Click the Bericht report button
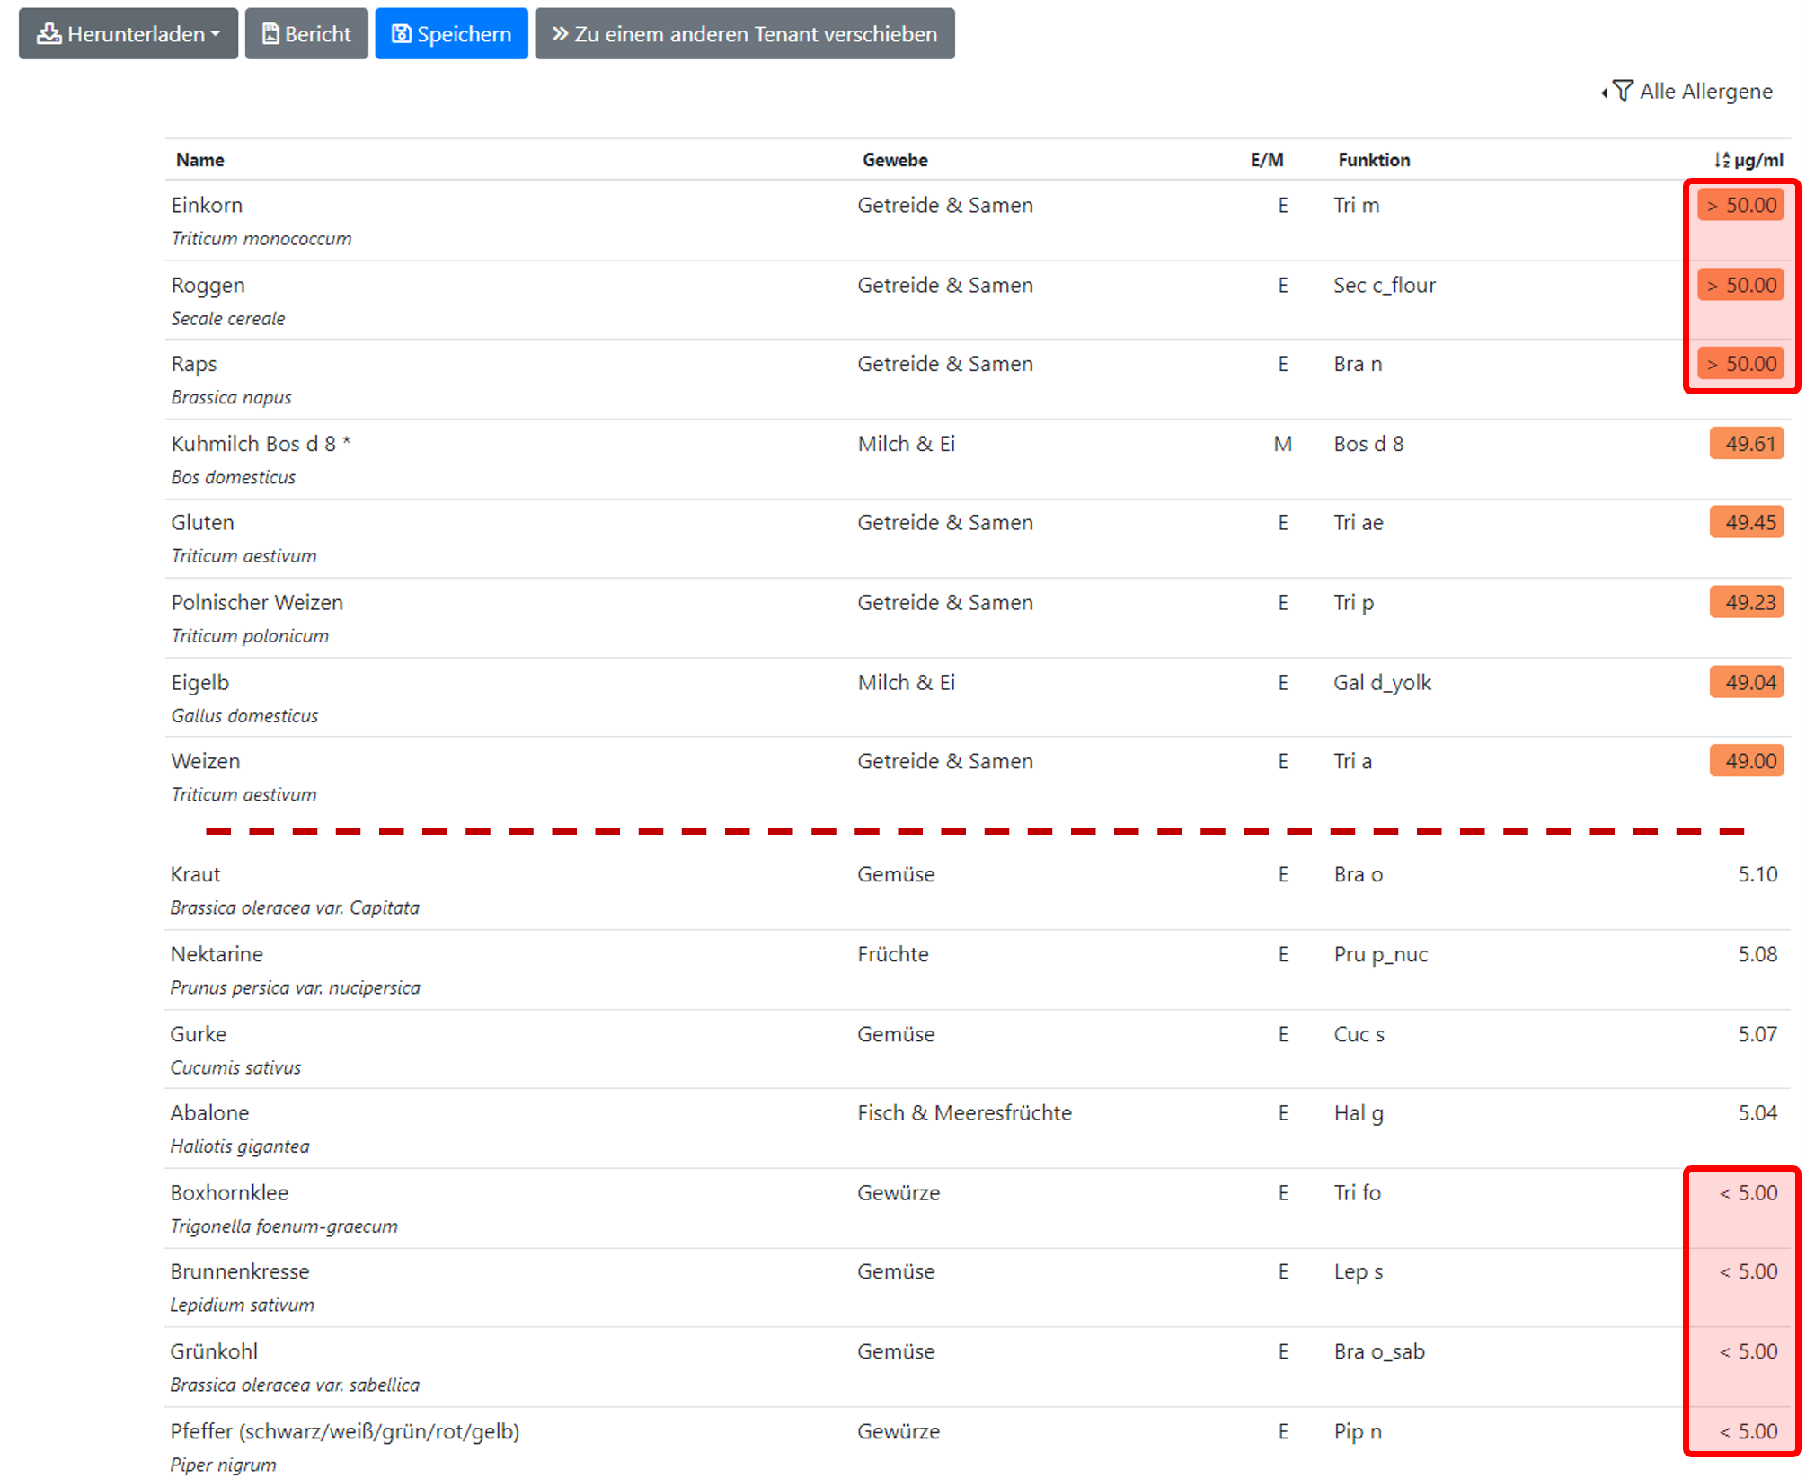1806x1478 pixels. [x=306, y=34]
